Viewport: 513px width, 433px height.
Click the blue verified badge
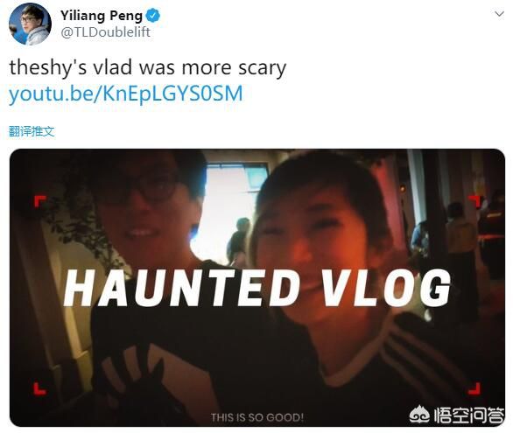pyautogui.click(x=153, y=16)
